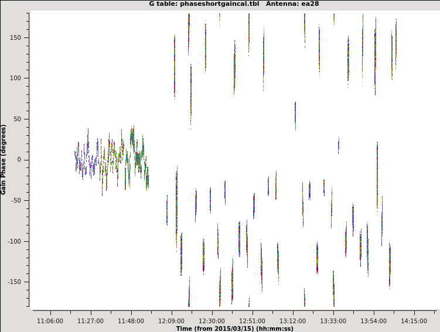Click the 0 y-axis tick label
The image size is (440, 332).
[25, 160]
